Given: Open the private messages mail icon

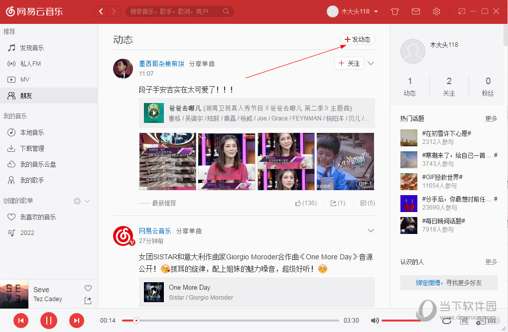Looking at the screenshot, I should [x=415, y=11].
